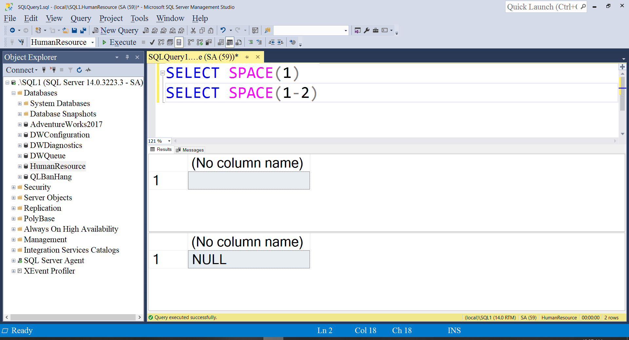Open the 121 % zoom dropdown

coord(169,141)
